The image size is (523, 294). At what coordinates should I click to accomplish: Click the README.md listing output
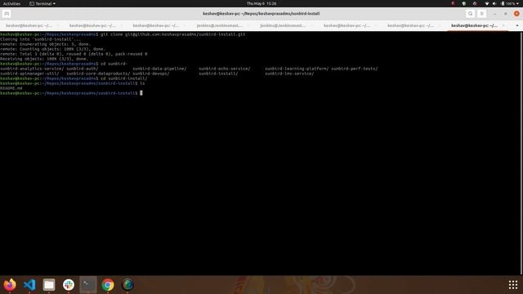[11, 88]
